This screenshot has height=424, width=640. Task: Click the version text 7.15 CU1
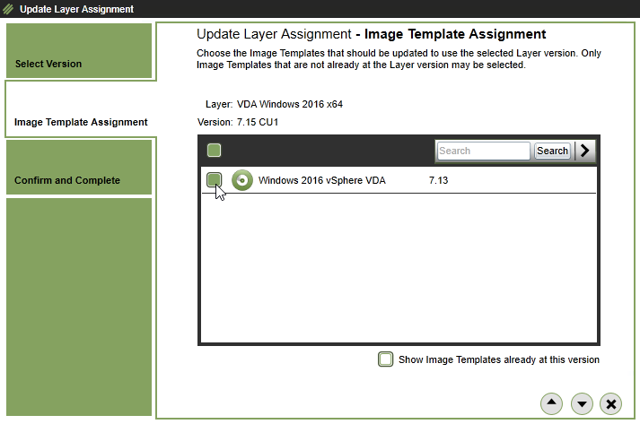(x=258, y=122)
